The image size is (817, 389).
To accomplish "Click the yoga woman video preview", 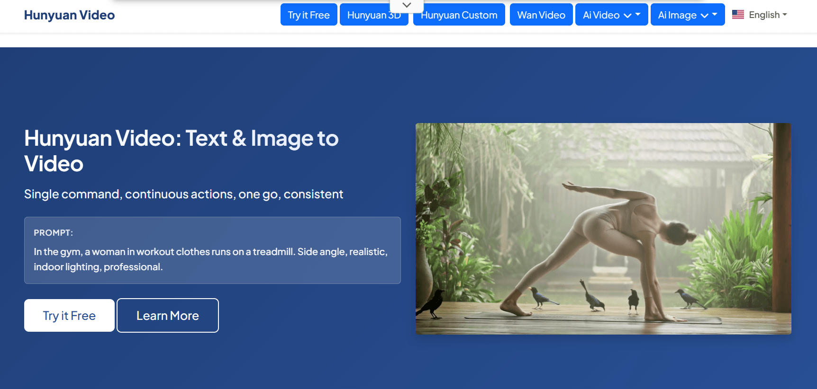I will [x=603, y=229].
